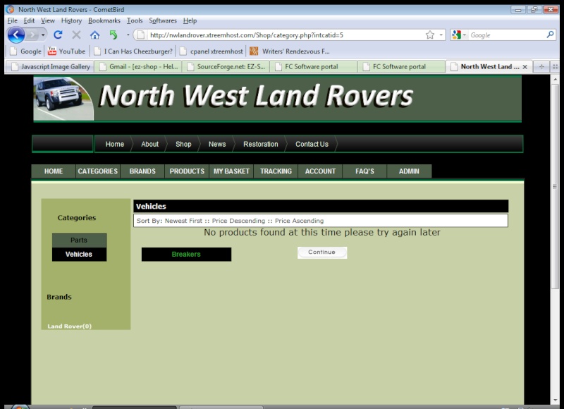Open the History menu

(71, 20)
